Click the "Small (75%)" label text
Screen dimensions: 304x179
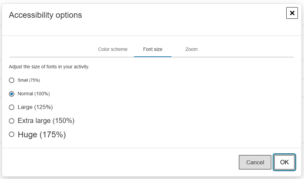(29, 80)
